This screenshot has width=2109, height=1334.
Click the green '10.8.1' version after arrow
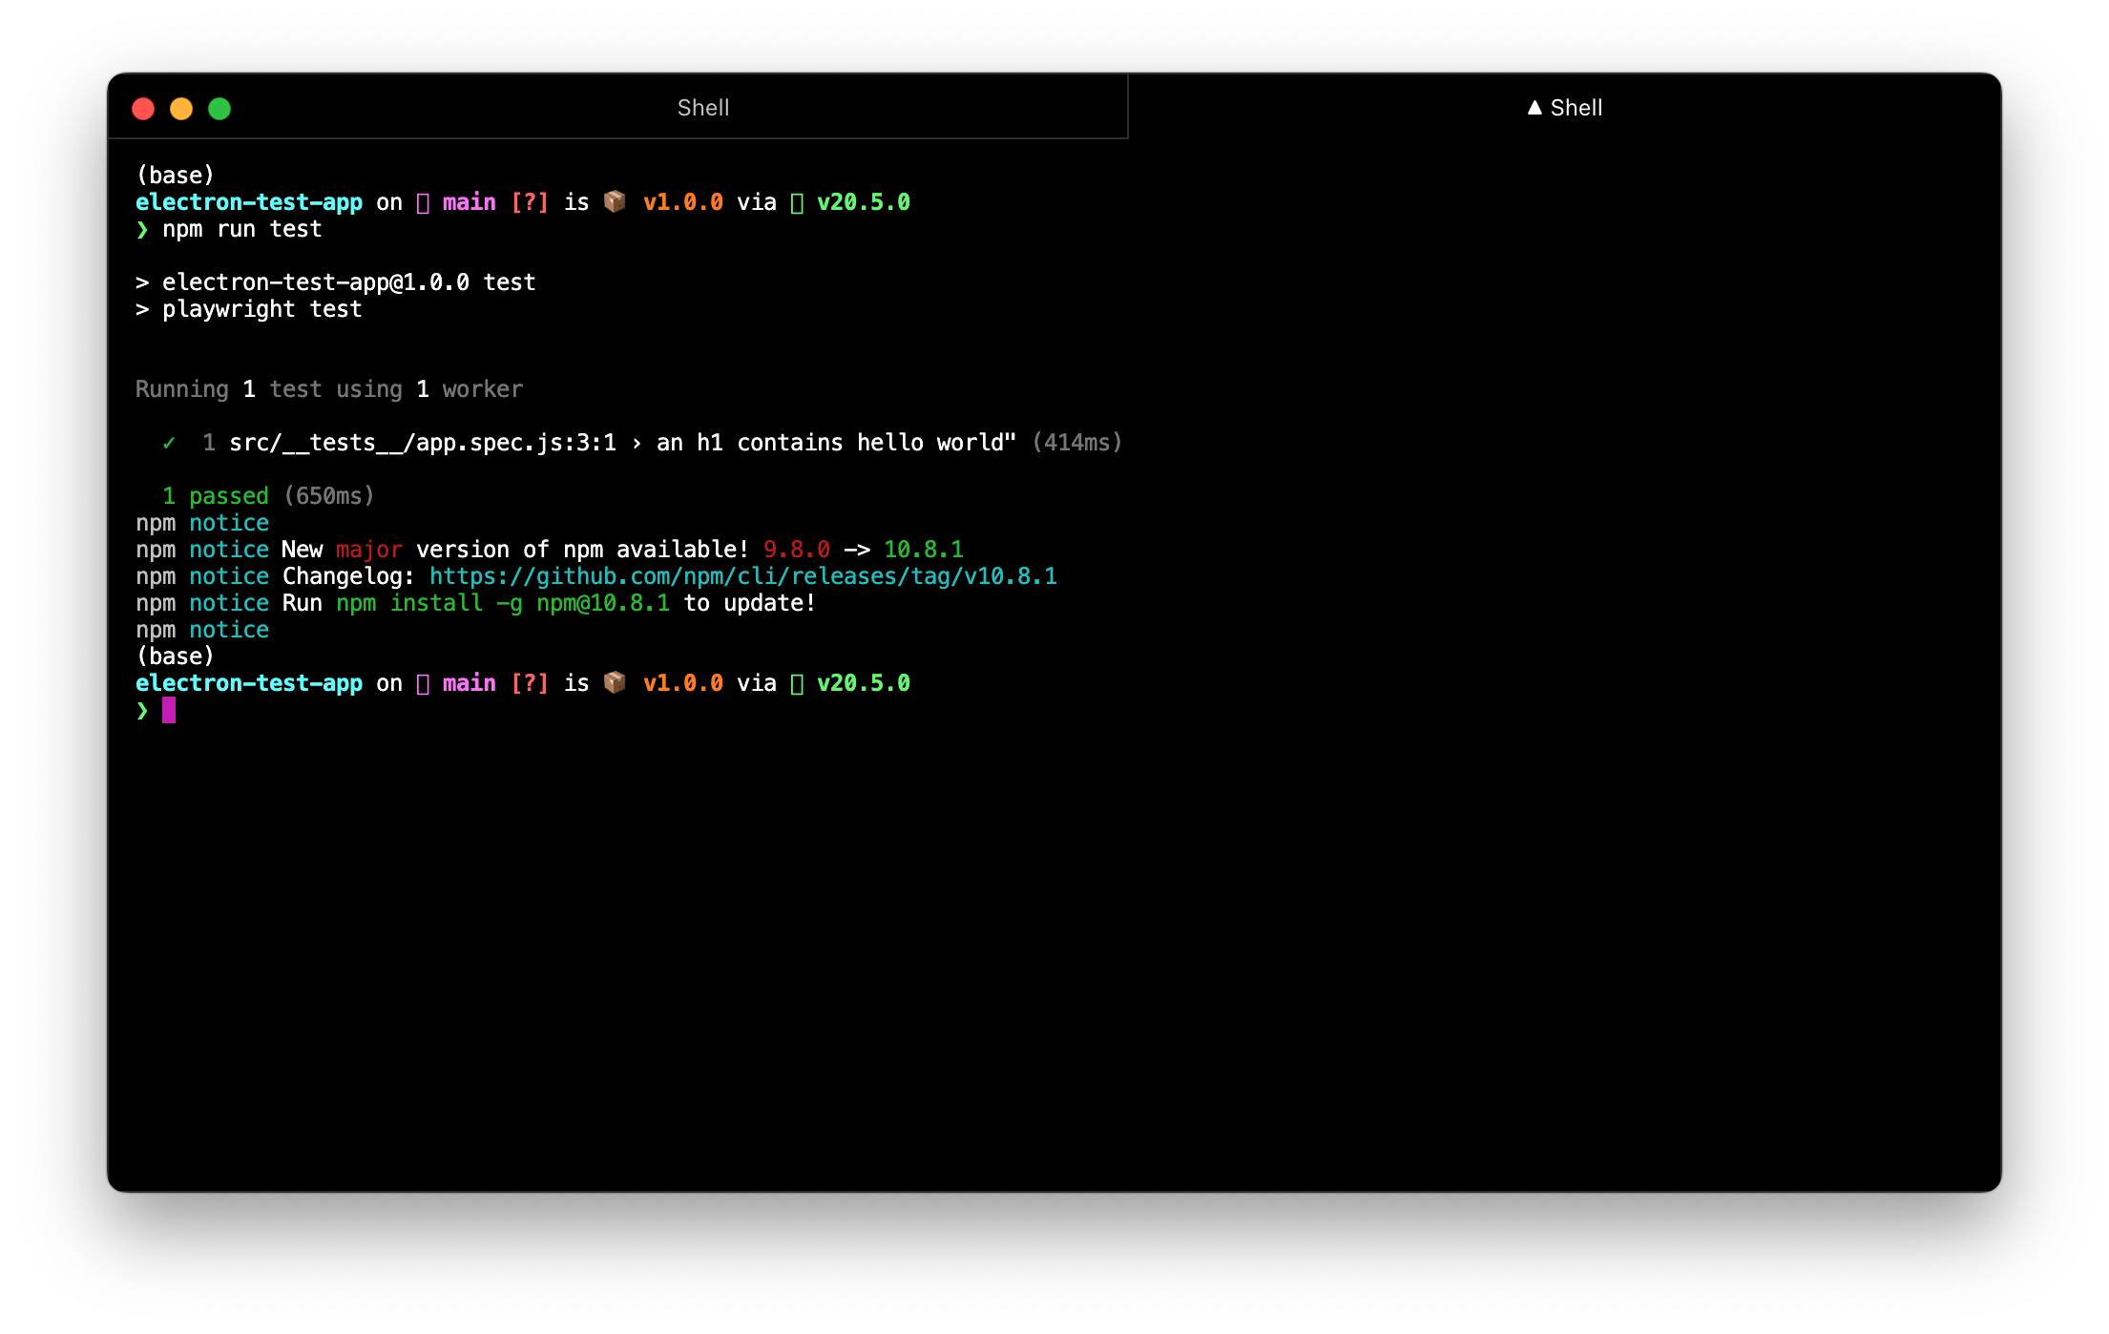pos(923,550)
